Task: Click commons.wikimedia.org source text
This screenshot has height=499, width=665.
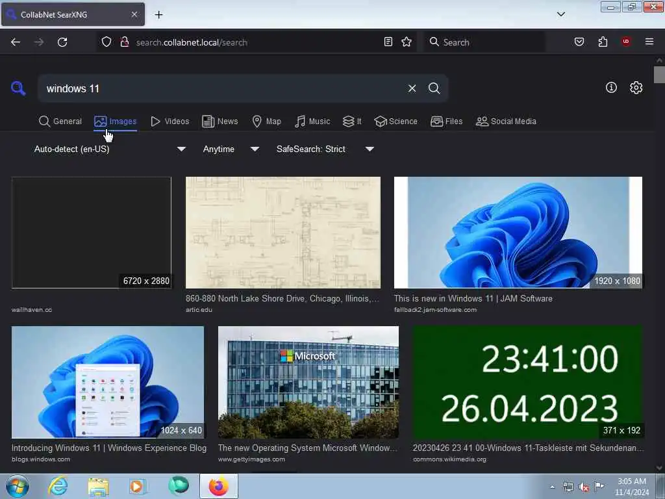Action: (x=449, y=459)
